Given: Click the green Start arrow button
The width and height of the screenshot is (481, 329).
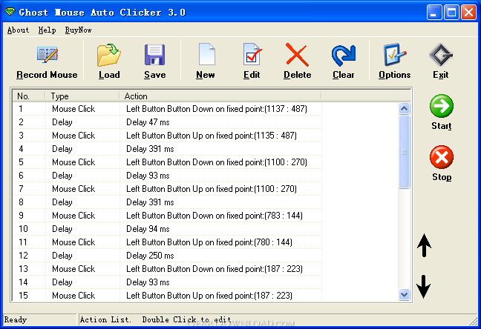Looking at the screenshot, I should [442, 106].
